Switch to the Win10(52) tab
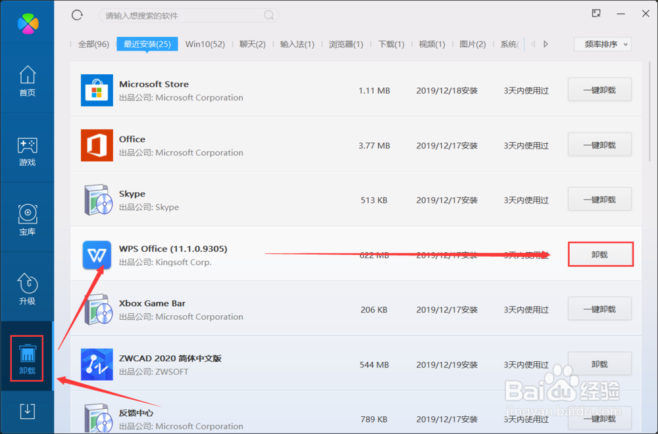658x434 pixels. pyautogui.click(x=205, y=44)
